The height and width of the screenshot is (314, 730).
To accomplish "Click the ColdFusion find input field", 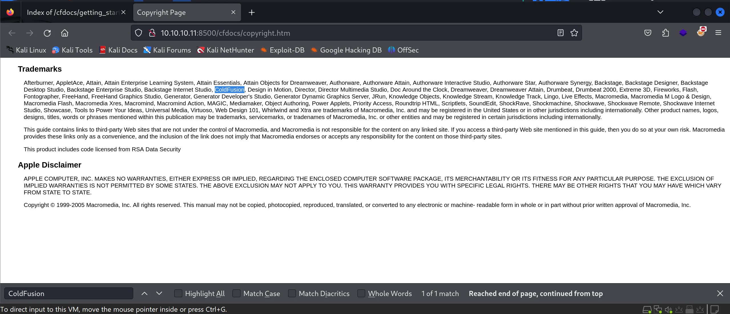I will (68, 293).
